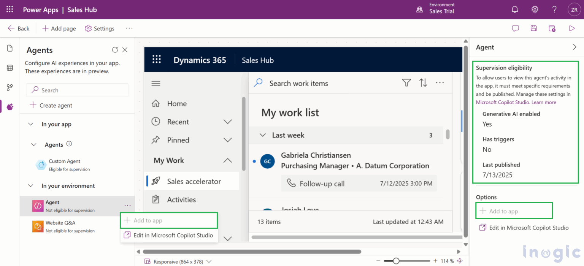Open the Agents AI panel icon
This screenshot has height=266, width=584.
click(x=10, y=107)
